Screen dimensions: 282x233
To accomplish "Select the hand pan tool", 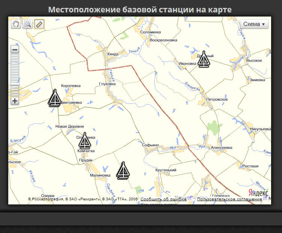I will (16, 24).
